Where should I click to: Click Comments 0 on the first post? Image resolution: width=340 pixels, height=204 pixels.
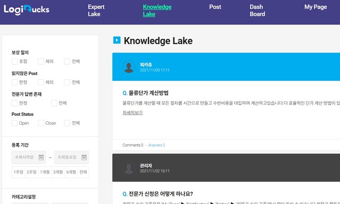[132, 145]
